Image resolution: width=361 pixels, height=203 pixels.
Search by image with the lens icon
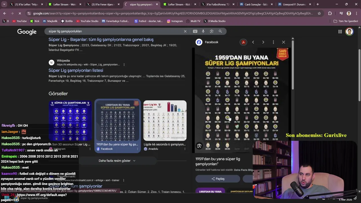(212, 31)
